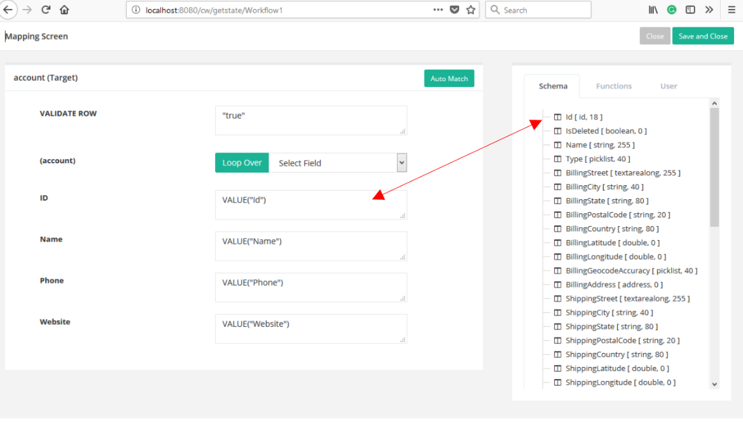Click the Save and Close button
Viewport: 743px width, 426px height.
tap(703, 36)
